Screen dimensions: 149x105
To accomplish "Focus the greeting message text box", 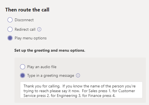I will pyautogui.click(x=81, y=90).
